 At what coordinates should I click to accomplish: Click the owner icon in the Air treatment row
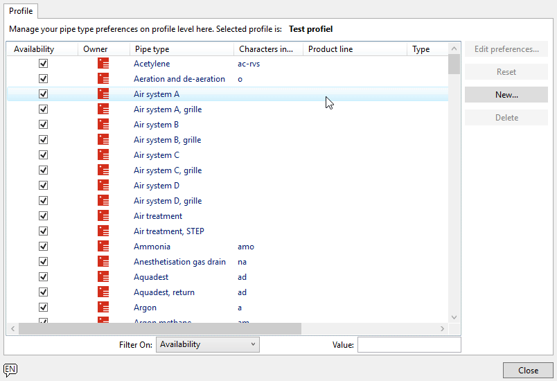[x=103, y=216]
